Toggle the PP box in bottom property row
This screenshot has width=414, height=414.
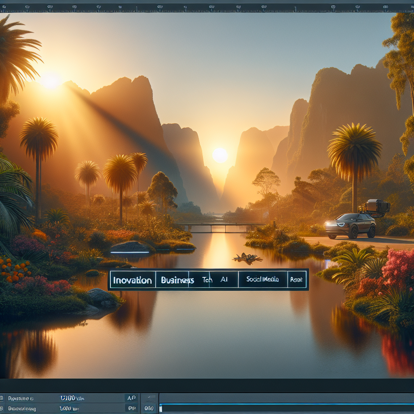tap(131, 409)
